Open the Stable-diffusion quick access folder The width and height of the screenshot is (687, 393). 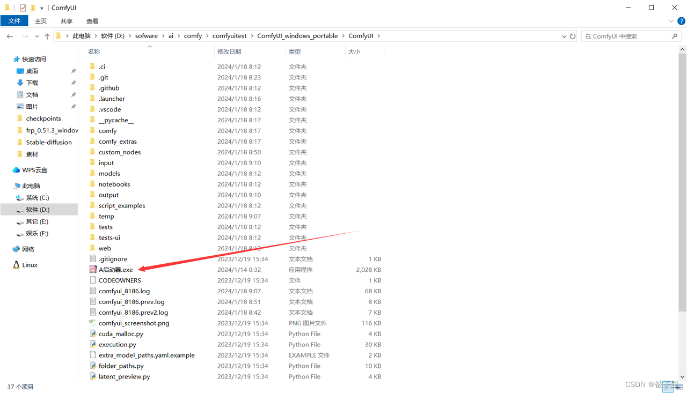click(x=49, y=142)
